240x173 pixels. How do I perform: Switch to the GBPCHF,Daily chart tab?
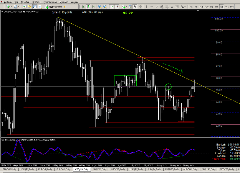tap(9, 169)
